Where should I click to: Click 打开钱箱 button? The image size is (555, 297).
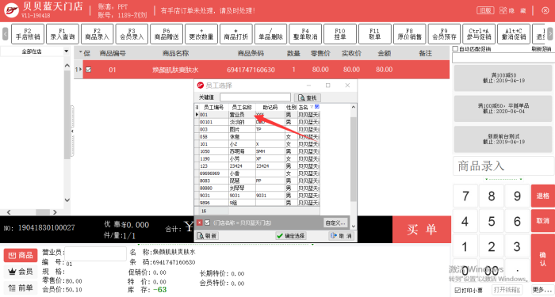(507, 290)
